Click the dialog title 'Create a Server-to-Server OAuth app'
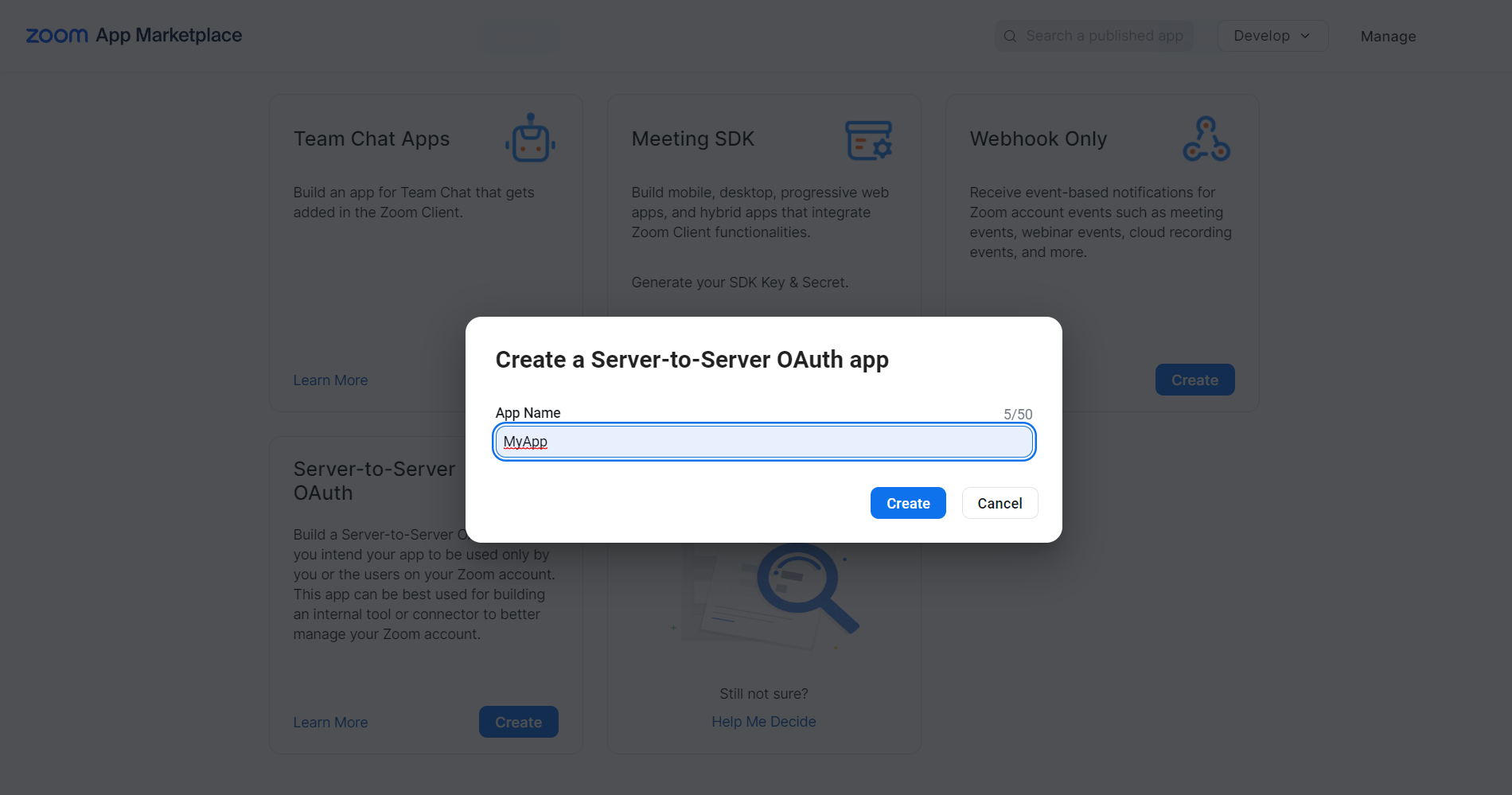This screenshot has height=795, width=1512. [692, 360]
